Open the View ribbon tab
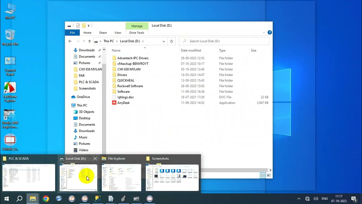Viewport: 362px width, 204px height. point(118,33)
